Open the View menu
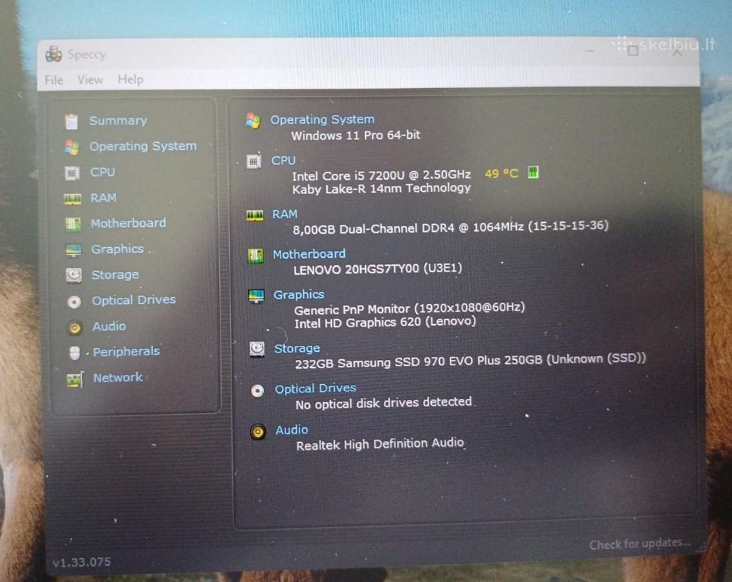The image size is (732, 582). click(x=90, y=80)
